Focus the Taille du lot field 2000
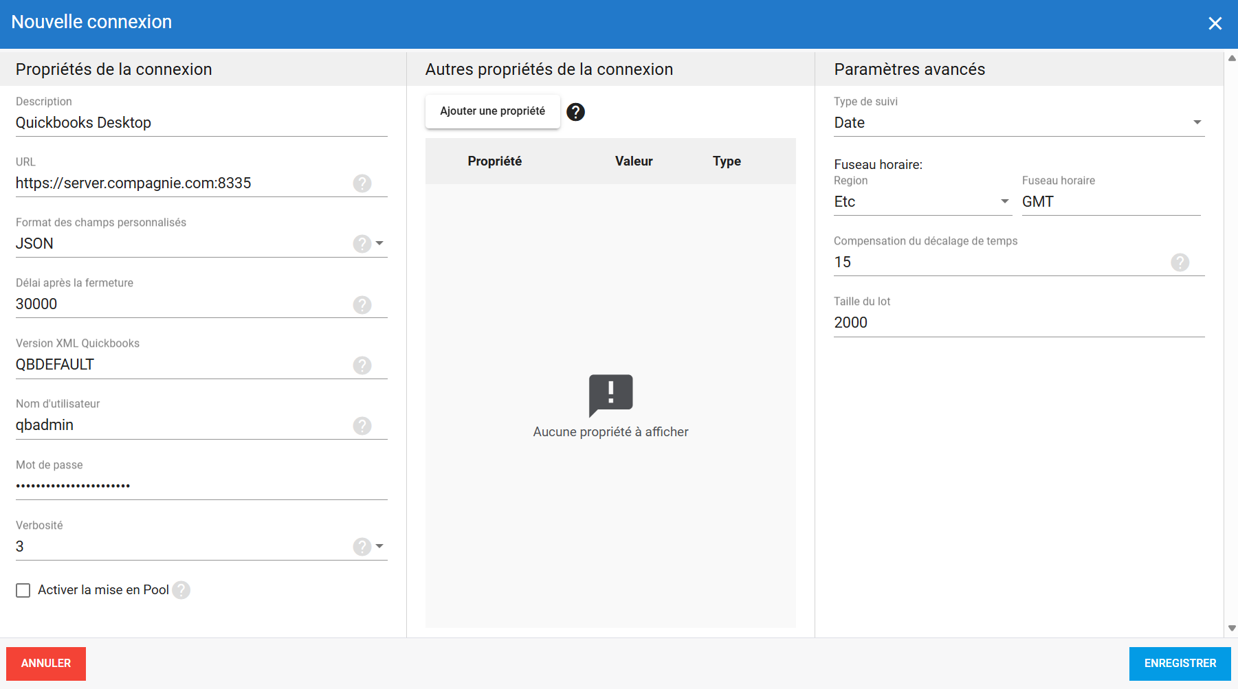Image resolution: width=1238 pixels, height=689 pixels. point(1019,323)
